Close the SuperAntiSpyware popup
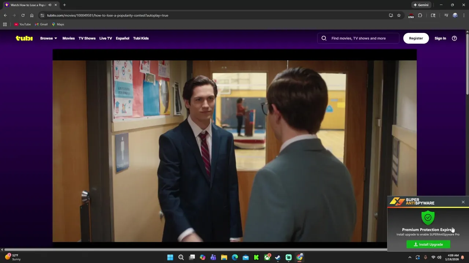The height and width of the screenshot is (263, 469). pos(463,202)
